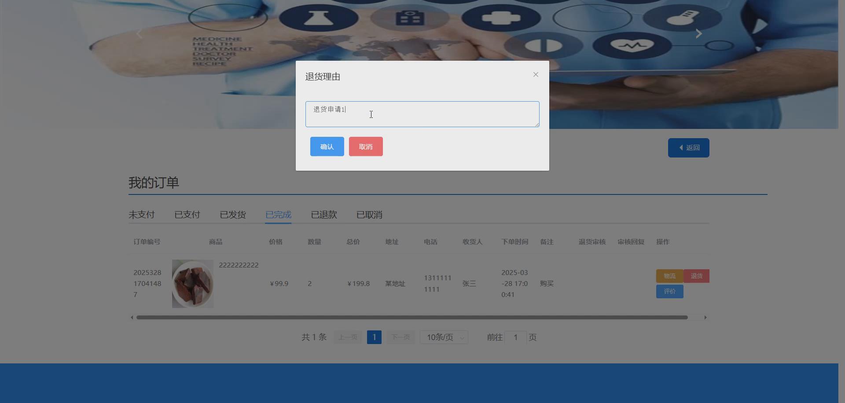Open the 已发货 orders tab
This screenshot has width=845, height=403.
pos(232,215)
